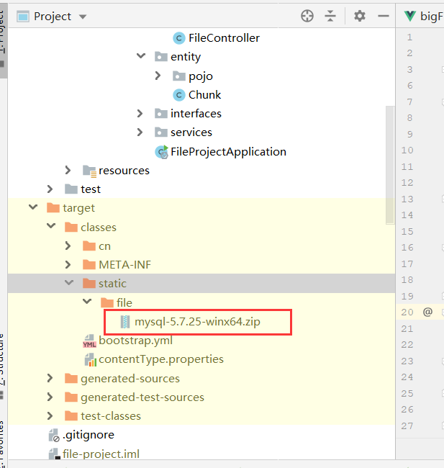This screenshot has width=444, height=468.
Task: Expand the cn folder node
Action: pos(68,246)
